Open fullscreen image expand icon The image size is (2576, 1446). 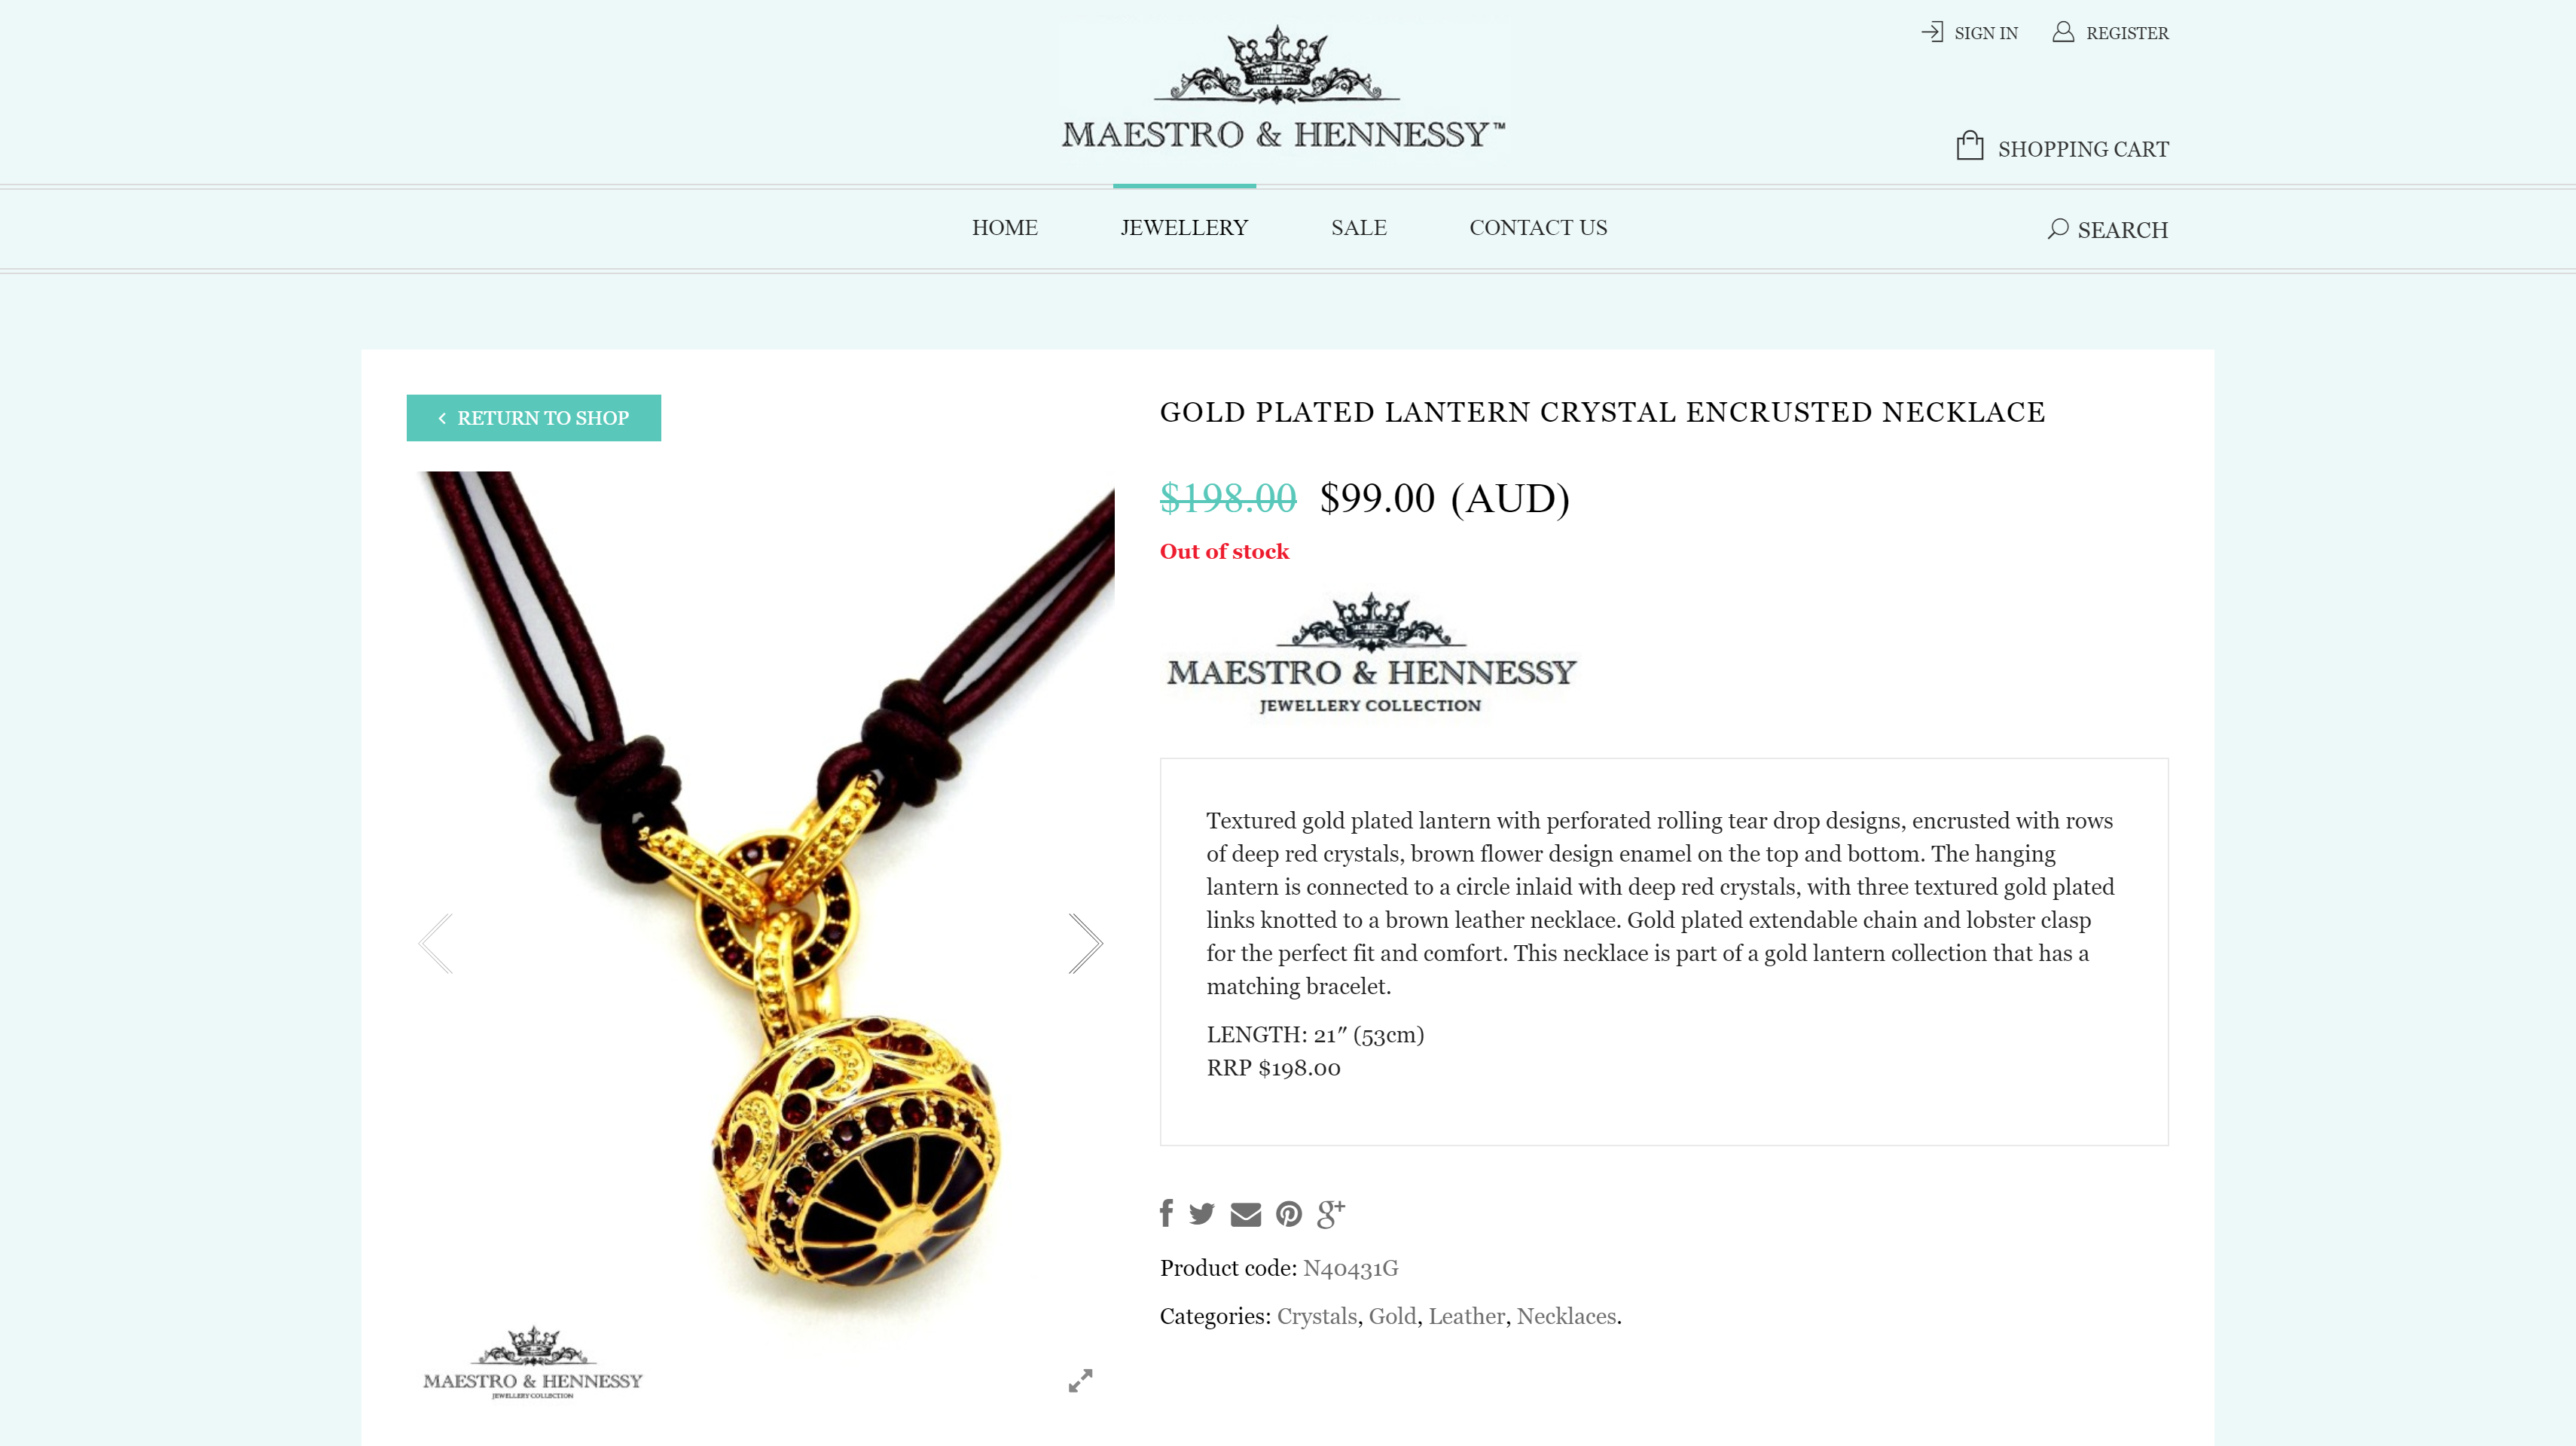[x=1080, y=1380]
